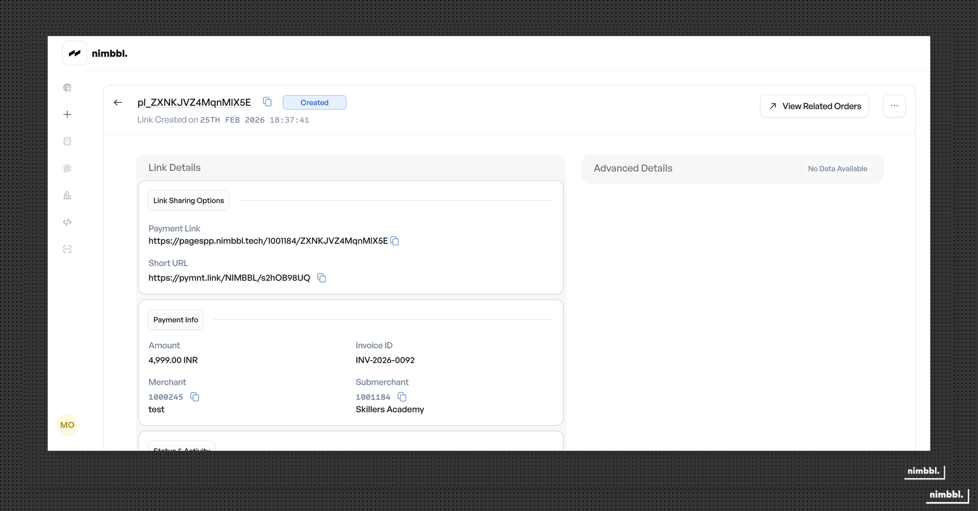978x511 pixels.
Task: Switch to the Link Sharing Options section
Action: (x=188, y=200)
